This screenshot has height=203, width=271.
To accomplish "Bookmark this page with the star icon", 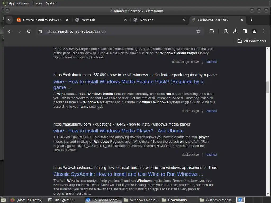I will [x=198, y=31].
